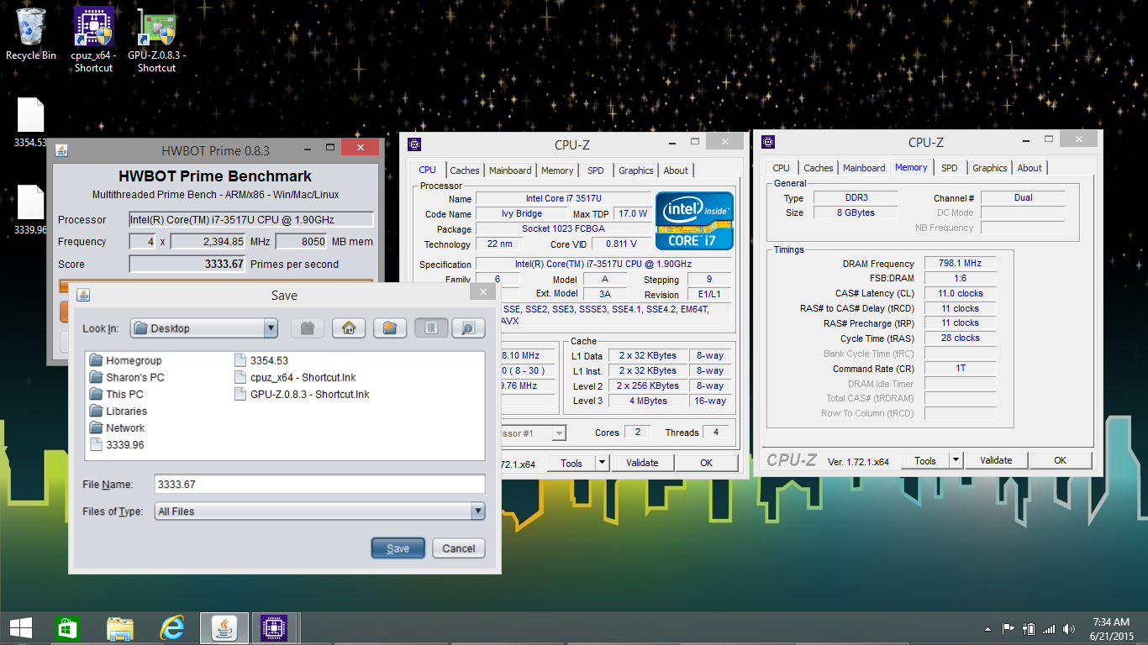This screenshot has width=1148, height=645.
Task: Select CPU tab in right CPU-Z window
Action: [x=782, y=168]
